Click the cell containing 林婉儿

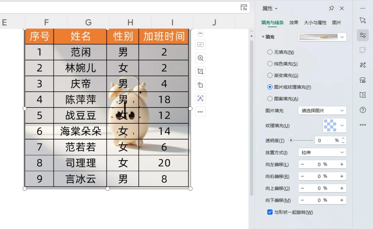coord(80,68)
